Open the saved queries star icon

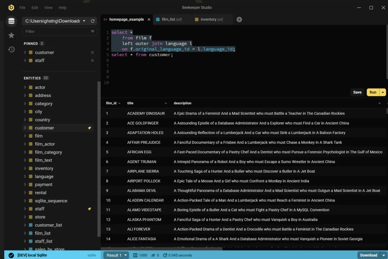pyautogui.click(x=11, y=35)
